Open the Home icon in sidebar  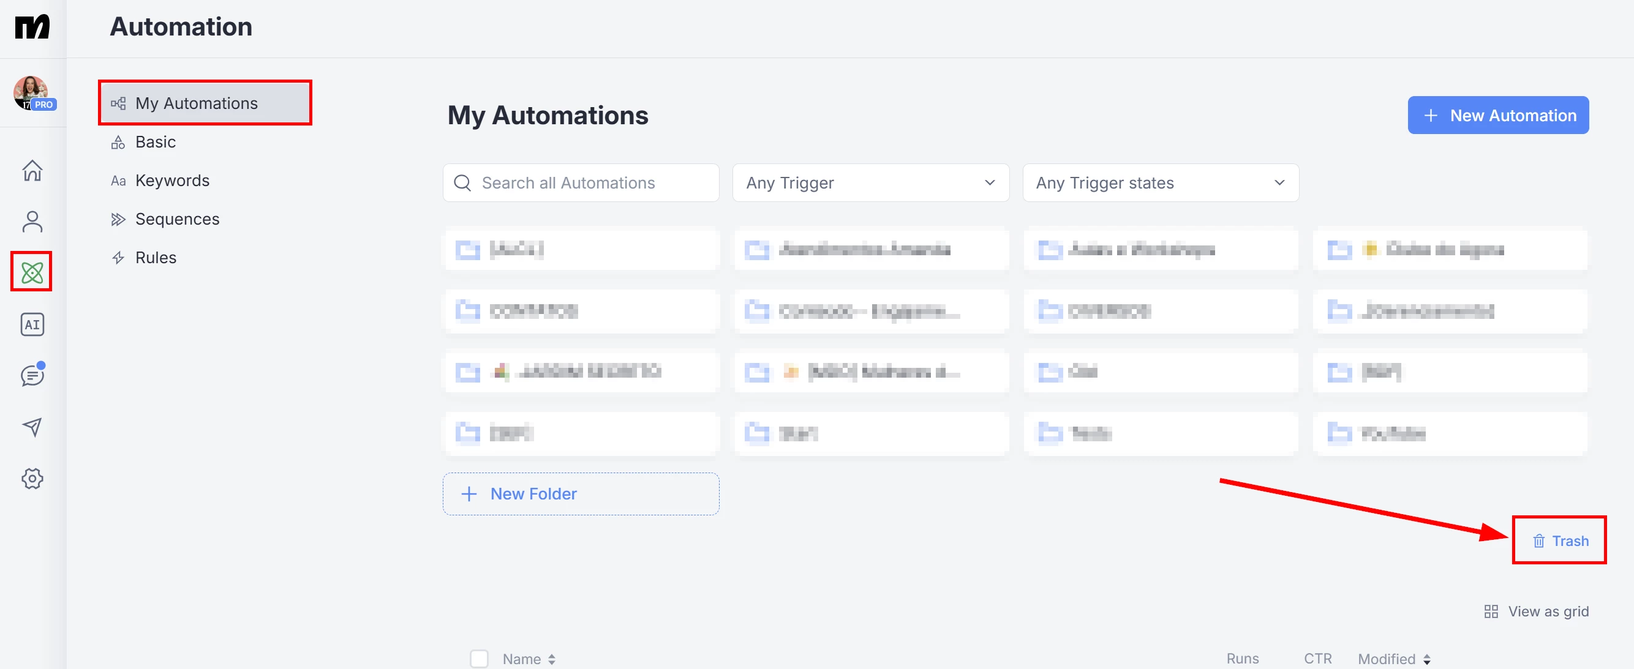click(32, 170)
